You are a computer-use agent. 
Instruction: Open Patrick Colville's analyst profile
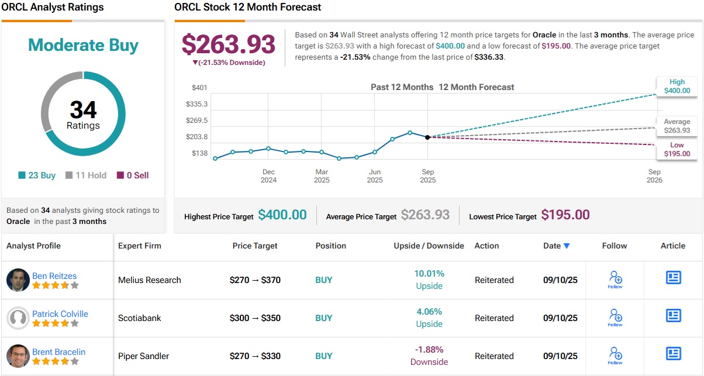61,313
